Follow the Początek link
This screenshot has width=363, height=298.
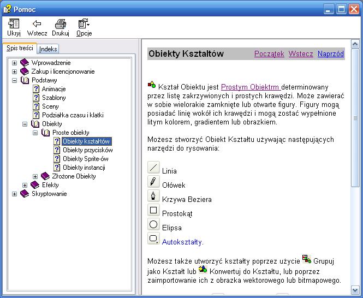(x=269, y=53)
